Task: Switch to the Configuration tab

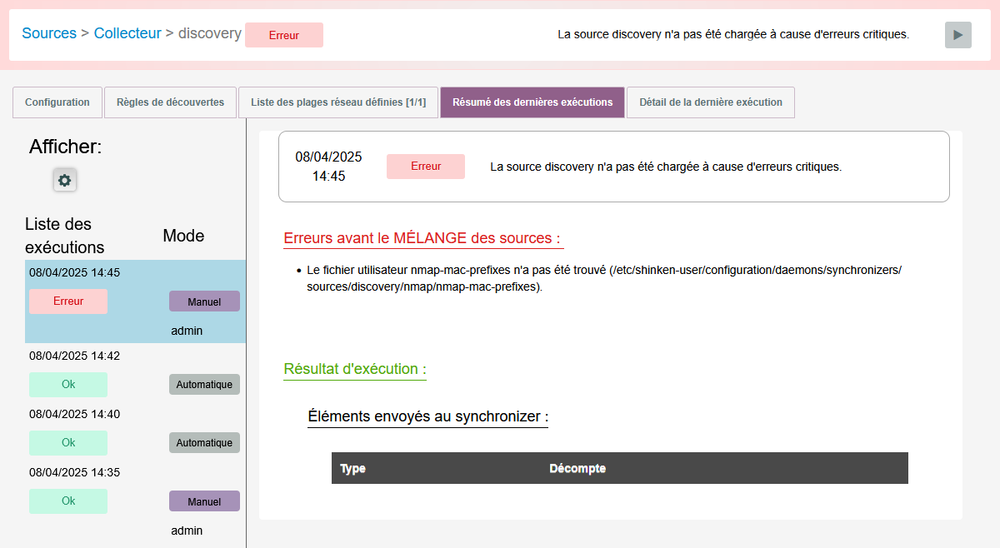Action: 57,102
